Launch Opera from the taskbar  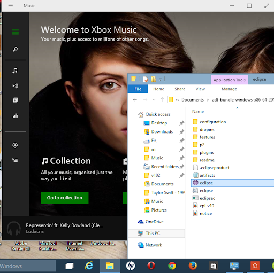click(151, 266)
